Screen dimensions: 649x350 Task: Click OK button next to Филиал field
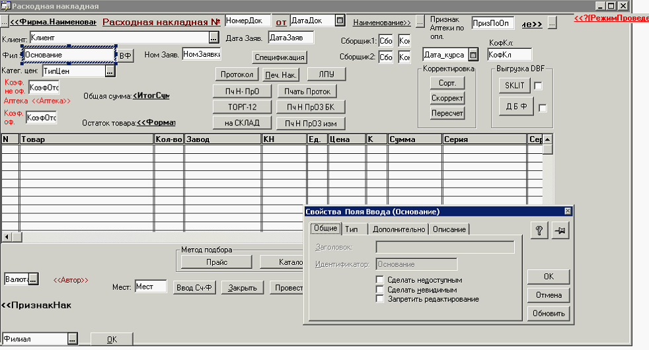coord(112,339)
